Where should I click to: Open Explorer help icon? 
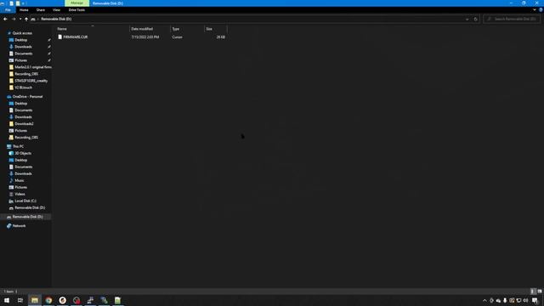[541, 10]
